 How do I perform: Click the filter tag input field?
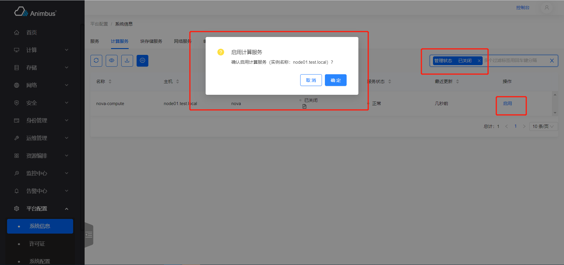514,61
